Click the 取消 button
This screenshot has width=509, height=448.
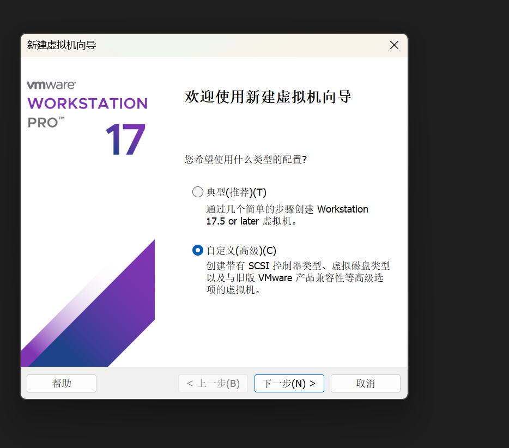pos(366,383)
